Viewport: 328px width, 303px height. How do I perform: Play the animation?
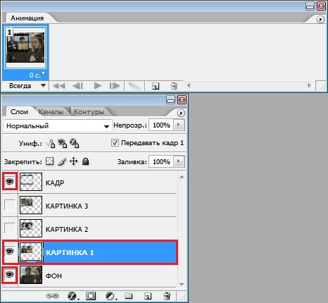98,86
